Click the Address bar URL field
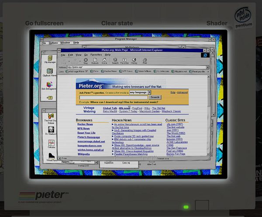 [136, 67]
